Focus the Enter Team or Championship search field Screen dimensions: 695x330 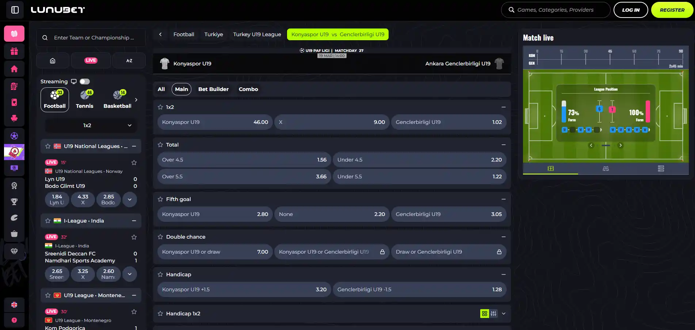(x=91, y=38)
